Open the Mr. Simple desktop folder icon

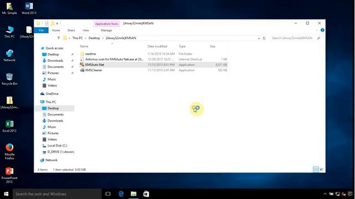9,8
